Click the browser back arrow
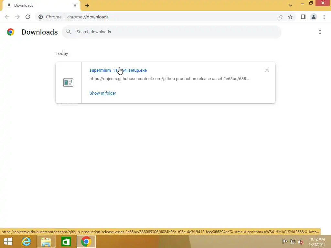The height and width of the screenshot is (248, 331). 7,17
